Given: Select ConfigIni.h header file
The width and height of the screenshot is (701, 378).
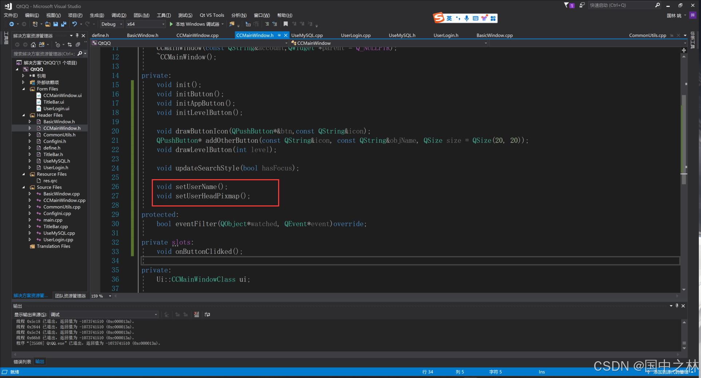Looking at the screenshot, I should click(x=55, y=141).
